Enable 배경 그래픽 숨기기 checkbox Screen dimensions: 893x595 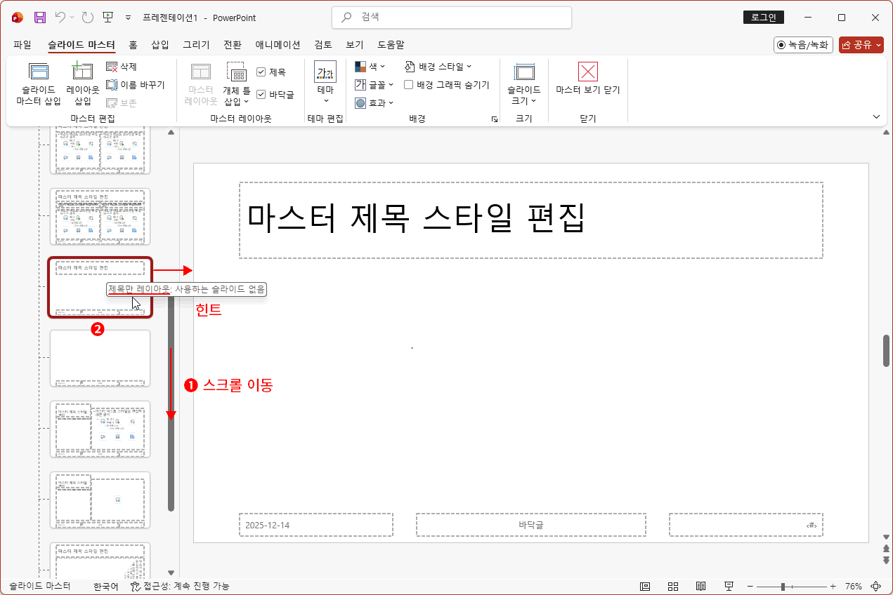pyautogui.click(x=408, y=85)
